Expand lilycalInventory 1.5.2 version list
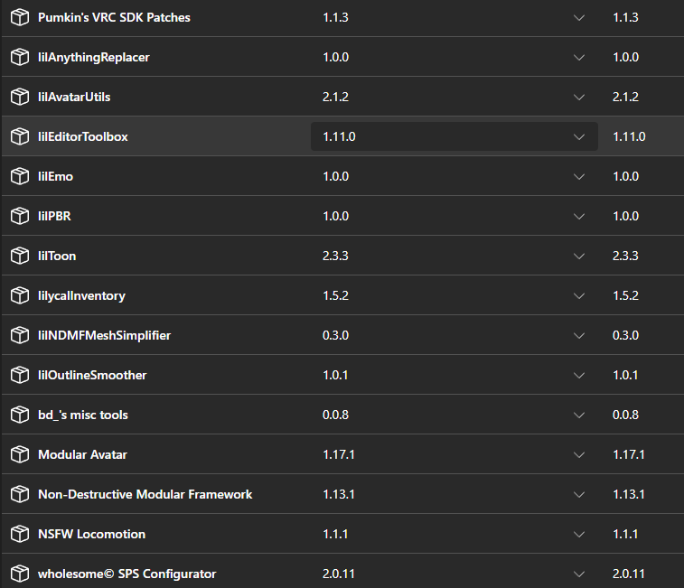The height and width of the screenshot is (588, 684). (x=454, y=295)
